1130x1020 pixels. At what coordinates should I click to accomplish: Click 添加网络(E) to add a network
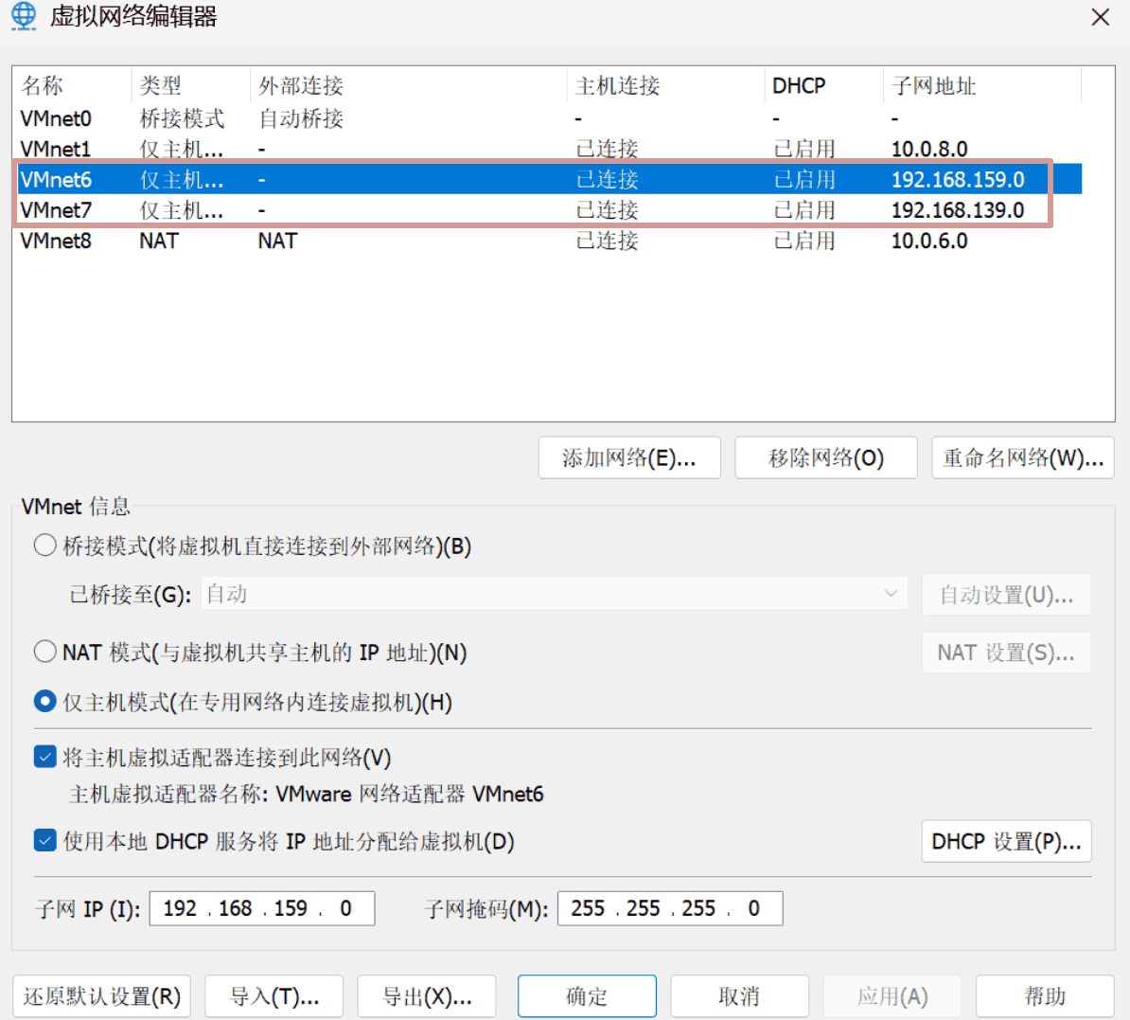point(629,457)
